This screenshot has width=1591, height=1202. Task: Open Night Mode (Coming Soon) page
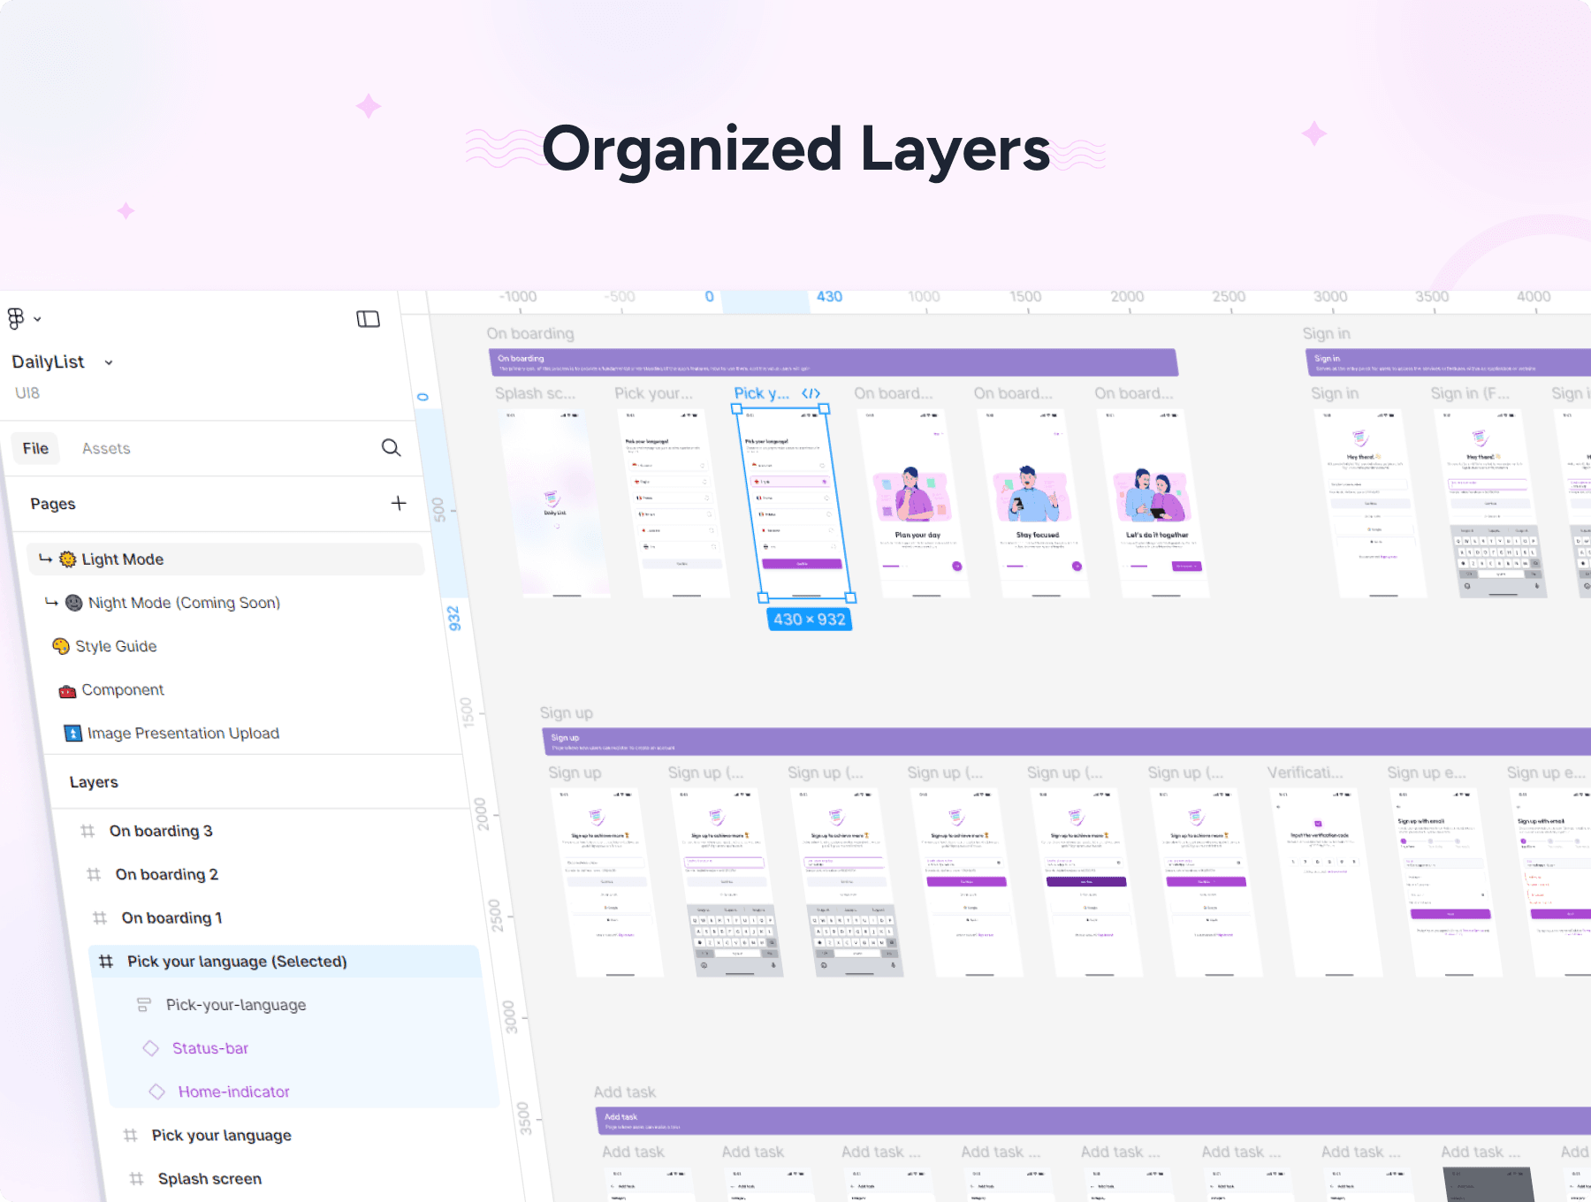pos(184,603)
